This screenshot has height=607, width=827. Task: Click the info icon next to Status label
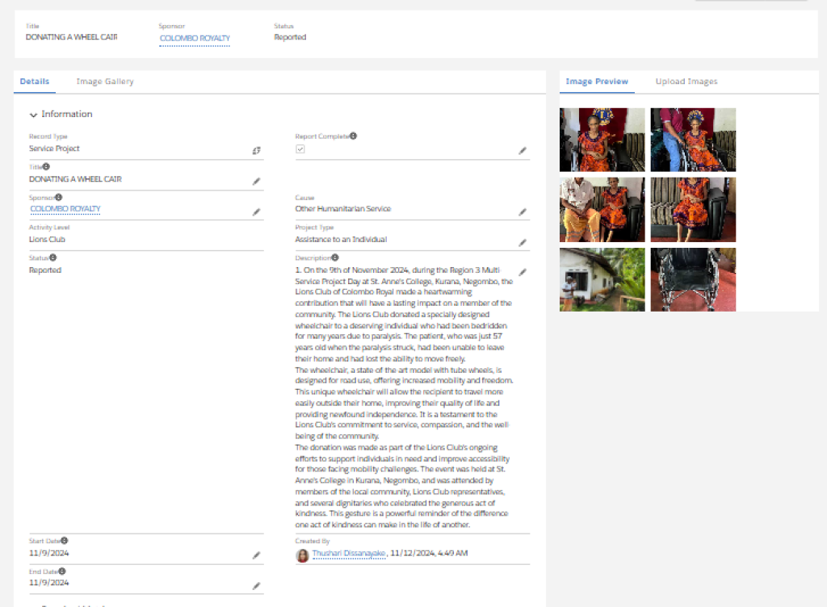click(52, 257)
